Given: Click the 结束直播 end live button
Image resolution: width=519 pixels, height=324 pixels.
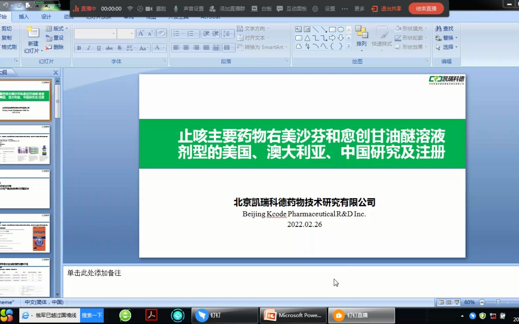Looking at the screenshot, I should coord(425,8).
